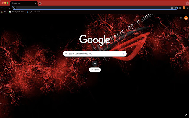Reload the page with the refresh icon

pyautogui.click(x=9, y=8)
